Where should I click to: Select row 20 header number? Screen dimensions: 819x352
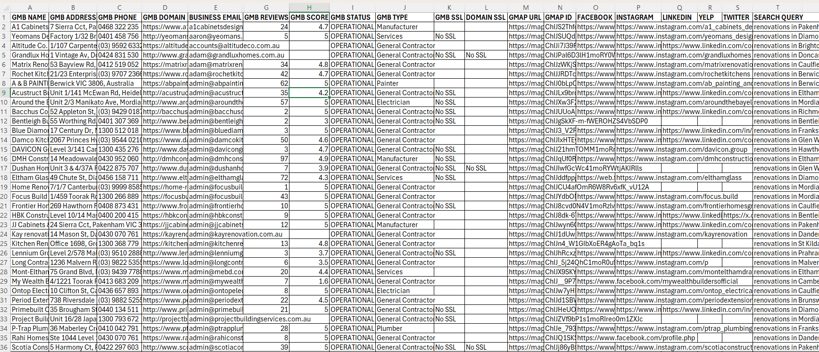5,196
